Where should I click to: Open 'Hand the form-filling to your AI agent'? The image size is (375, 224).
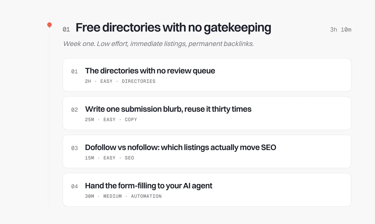click(x=207, y=190)
